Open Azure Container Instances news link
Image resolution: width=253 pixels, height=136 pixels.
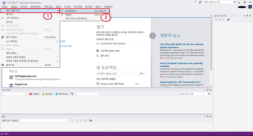point(182,65)
